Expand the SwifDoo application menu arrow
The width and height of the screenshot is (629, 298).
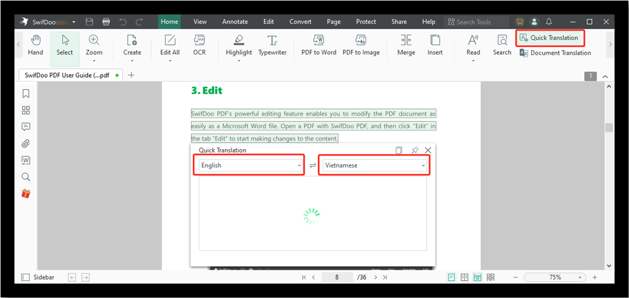point(74,22)
